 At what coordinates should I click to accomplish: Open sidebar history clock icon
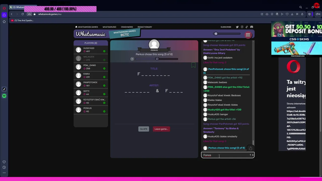4,167
